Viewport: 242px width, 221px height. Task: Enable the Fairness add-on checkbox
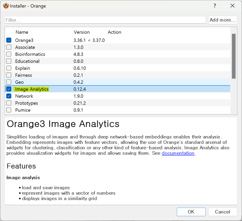tap(9, 75)
